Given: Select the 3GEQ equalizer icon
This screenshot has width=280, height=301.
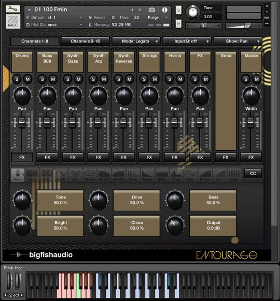Looking at the screenshot, I should (x=162, y=175).
